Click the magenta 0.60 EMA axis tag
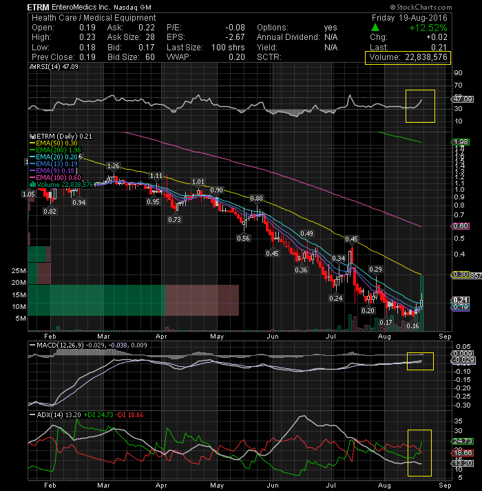 461,226
